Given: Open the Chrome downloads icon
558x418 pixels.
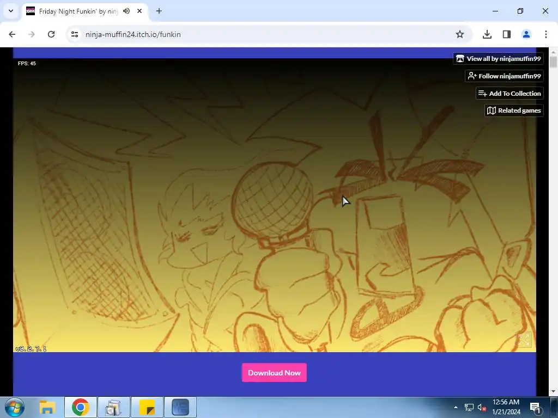Looking at the screenshot, I should [487, 34].
